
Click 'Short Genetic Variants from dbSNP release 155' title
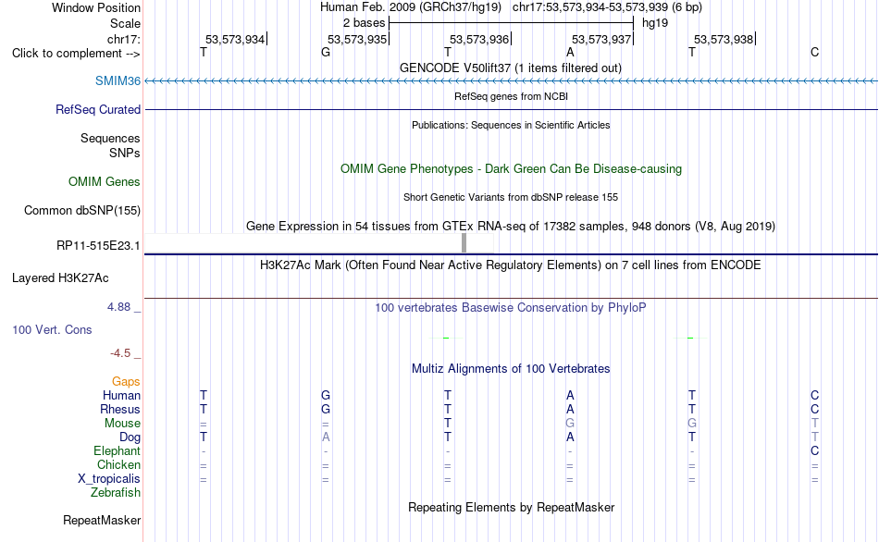(511, 197)
